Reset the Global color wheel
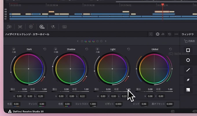This screenshot has height=116, width=197. pos(171,49)
